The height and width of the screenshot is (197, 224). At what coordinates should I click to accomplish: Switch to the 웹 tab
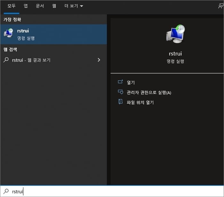[54, 6]
